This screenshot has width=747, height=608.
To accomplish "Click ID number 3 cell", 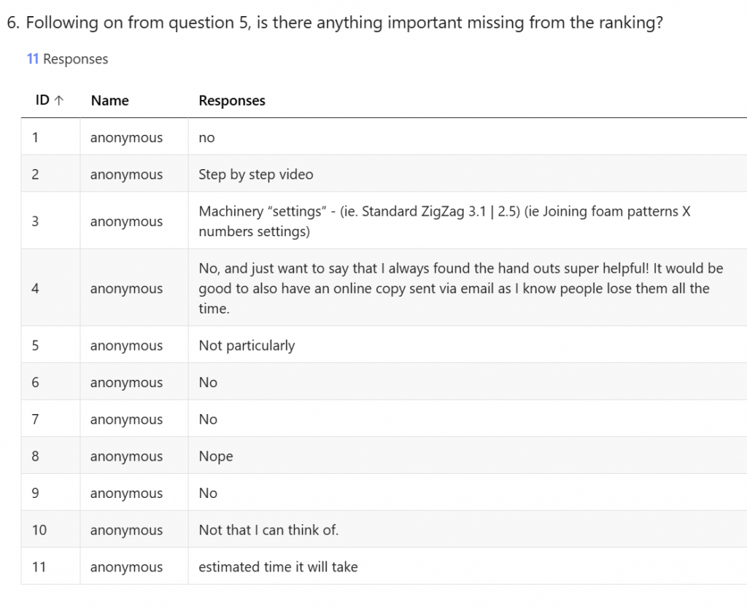I will [35, 222].
